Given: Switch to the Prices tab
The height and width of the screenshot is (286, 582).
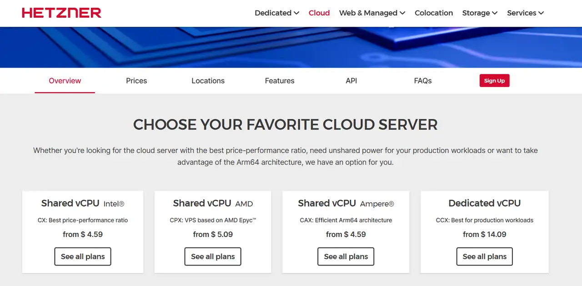Looking at the screenshot, I should tap(136, 81).
